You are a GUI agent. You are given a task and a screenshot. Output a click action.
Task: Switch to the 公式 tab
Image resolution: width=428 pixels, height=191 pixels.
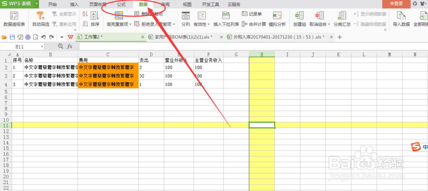pos(121,4)
